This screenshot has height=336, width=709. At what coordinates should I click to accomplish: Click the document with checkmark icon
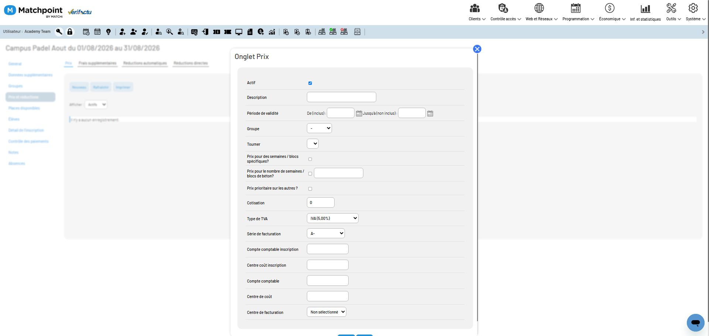coord(297,32)
